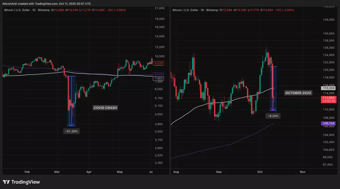The image size is (340, 189).
Task: Click the Sep date axis label
Action: pyautogui.click(x=218, y=172)
